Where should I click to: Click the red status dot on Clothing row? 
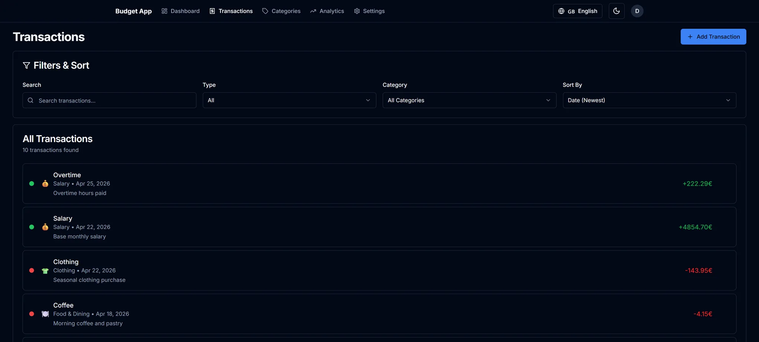click(x=32, y=271)
